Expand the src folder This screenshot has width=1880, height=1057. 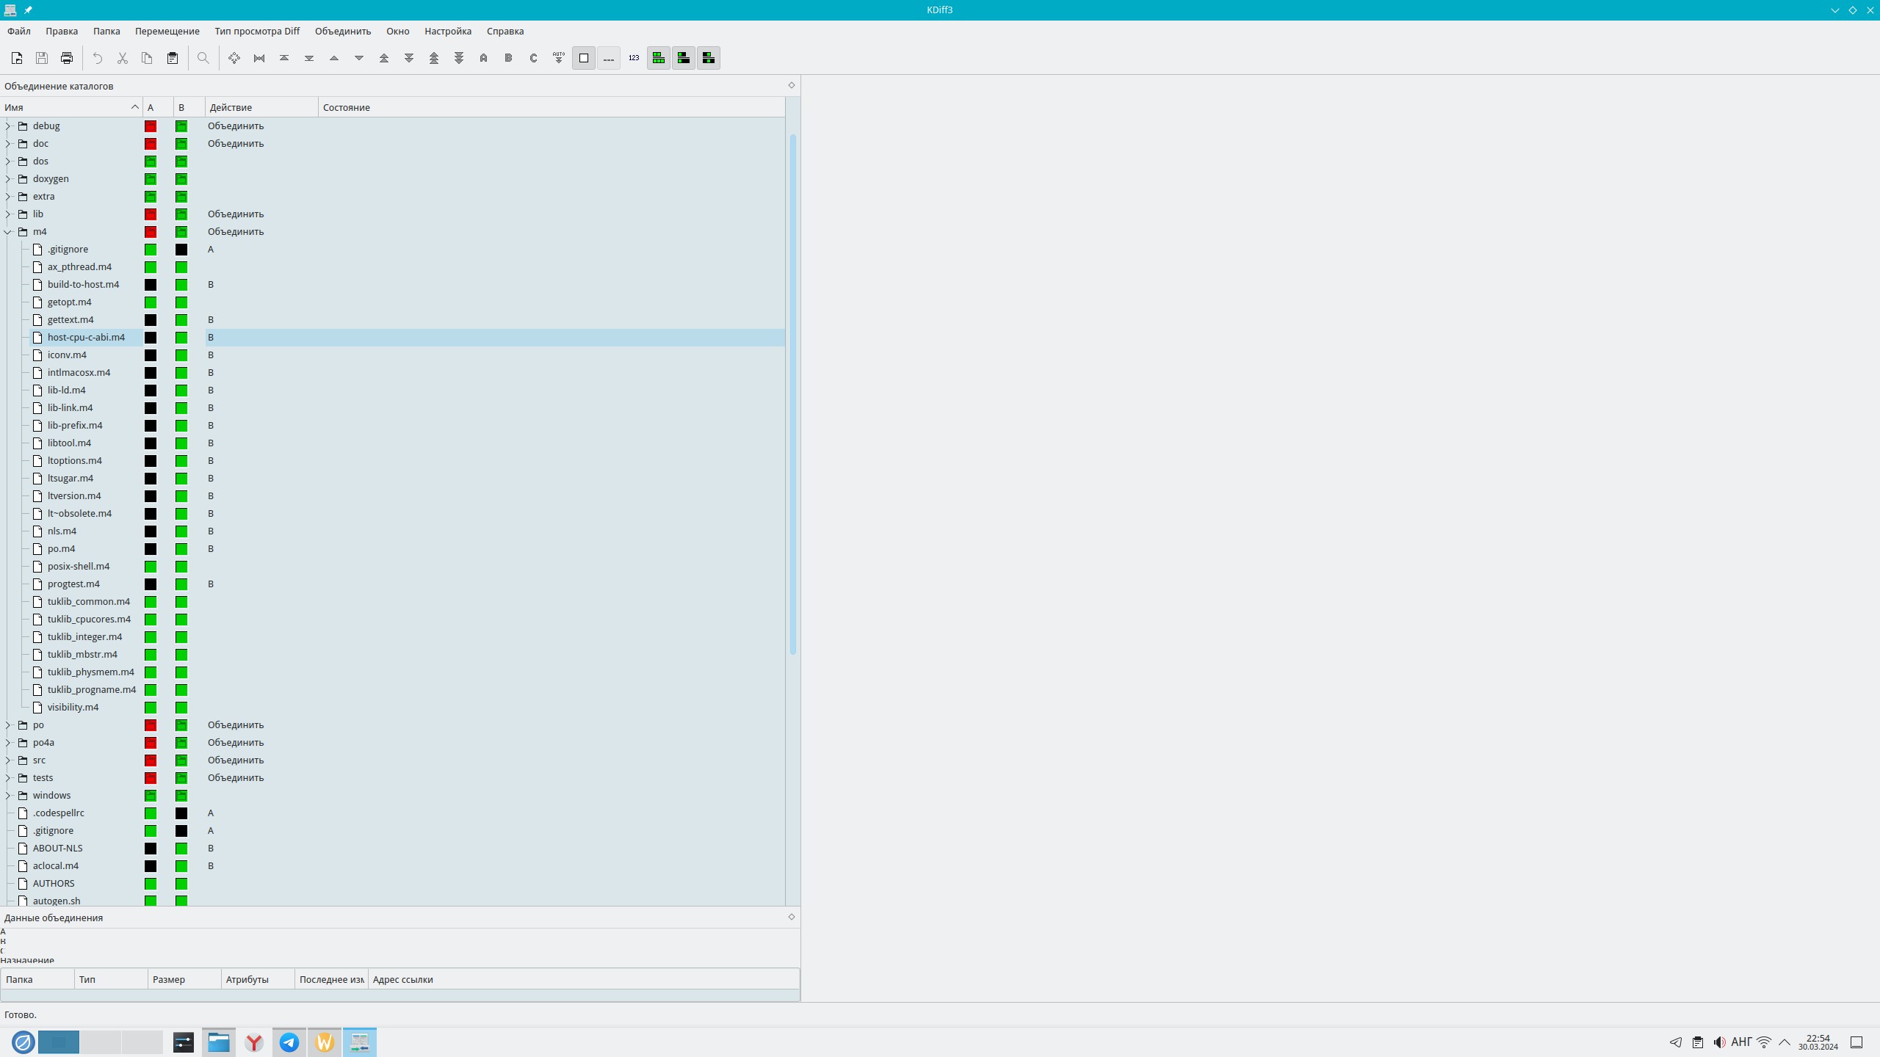click(x=8, y=760)
